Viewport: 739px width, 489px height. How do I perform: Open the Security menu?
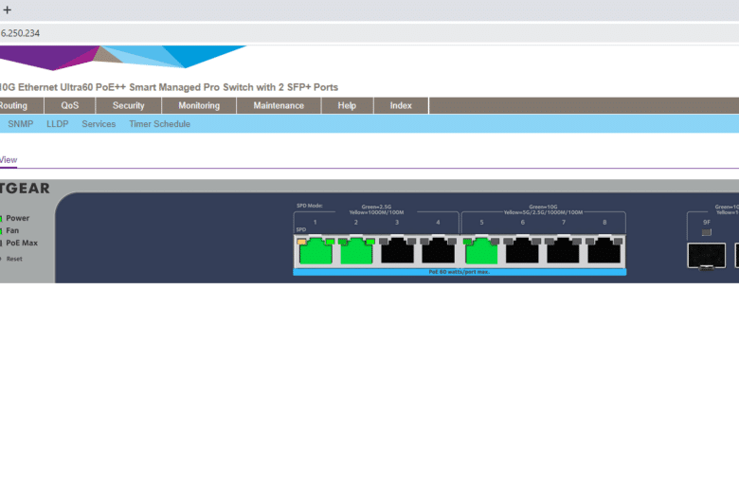(128, 105)
